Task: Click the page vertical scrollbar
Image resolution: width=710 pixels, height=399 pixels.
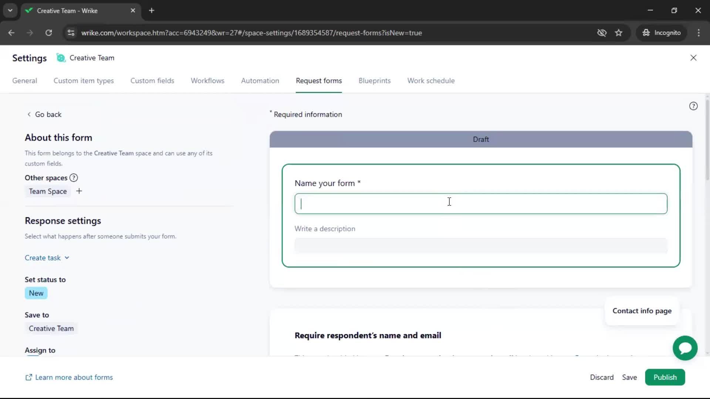Action: click(x=707, y=140)
